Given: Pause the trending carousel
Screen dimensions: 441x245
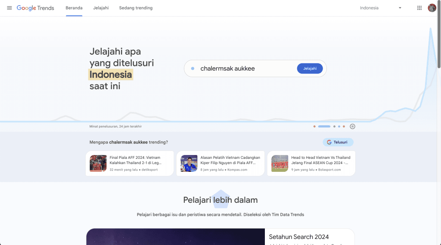Looking at the screenshot, I should tap(352, 127).
